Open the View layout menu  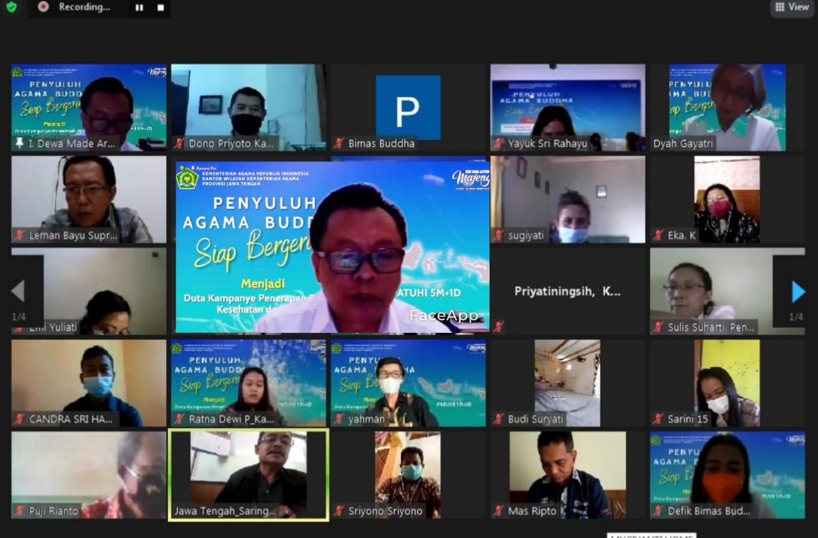[x=792, y=7]
